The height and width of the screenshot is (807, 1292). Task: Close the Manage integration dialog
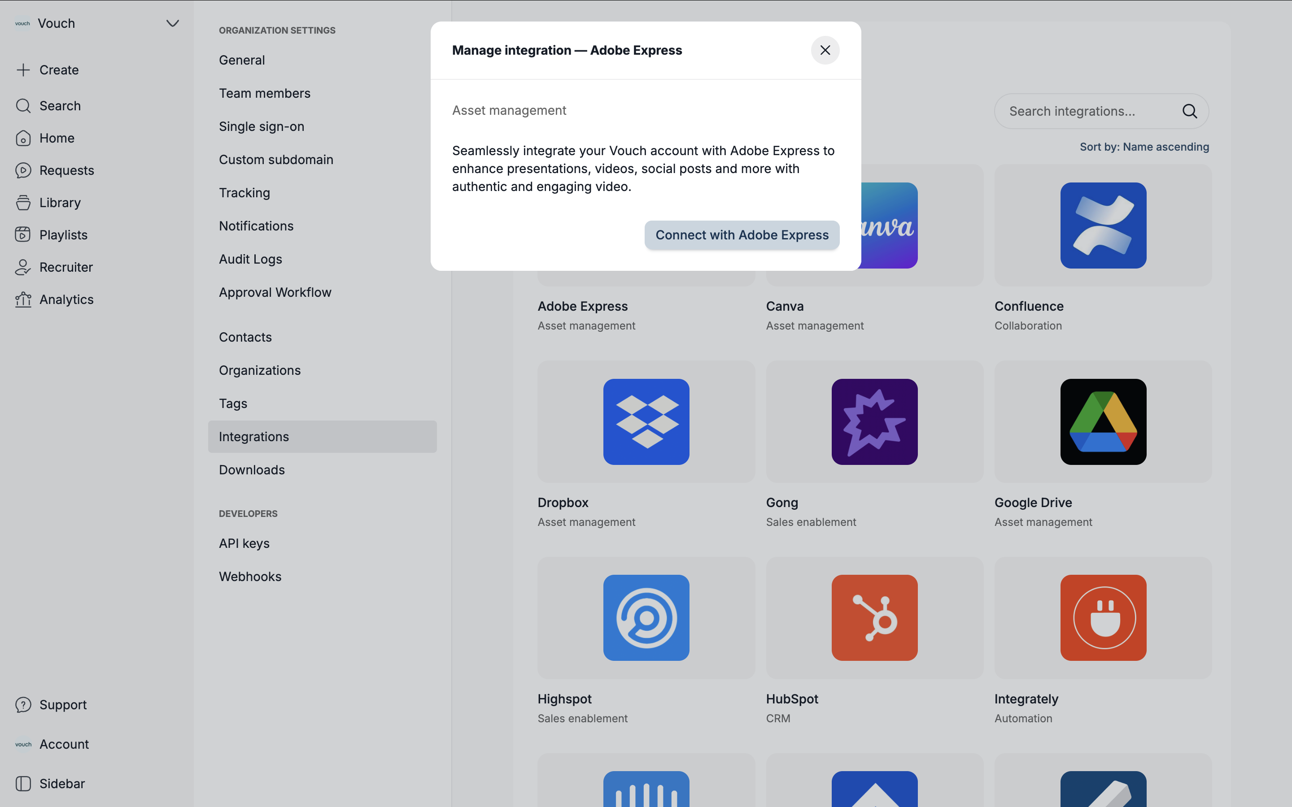click(x=825, y=50)
